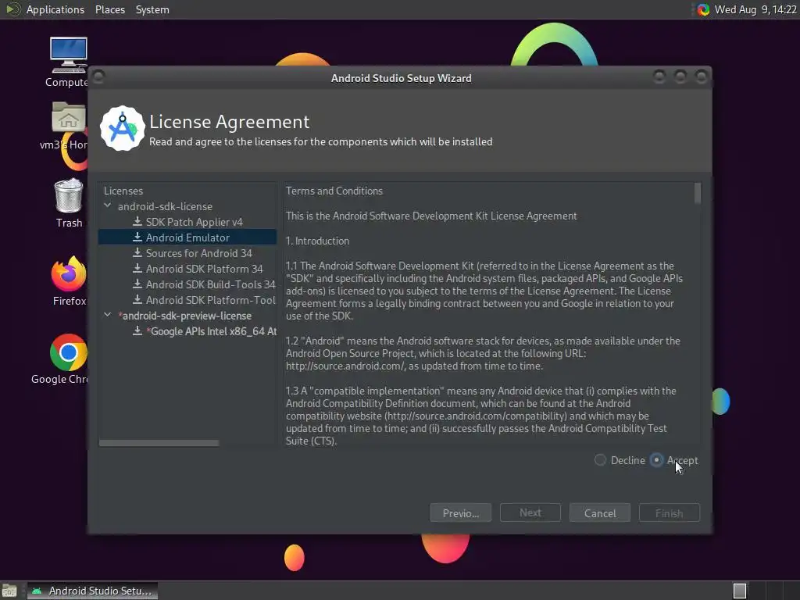
Task: Click the '1. Introduction' line
Action: (317, 241)
